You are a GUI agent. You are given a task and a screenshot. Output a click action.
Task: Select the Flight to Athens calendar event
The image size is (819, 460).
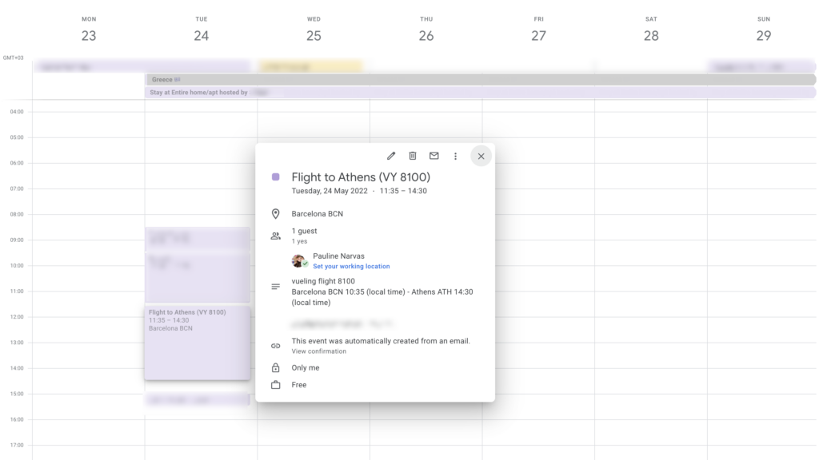tap(197, 343)
